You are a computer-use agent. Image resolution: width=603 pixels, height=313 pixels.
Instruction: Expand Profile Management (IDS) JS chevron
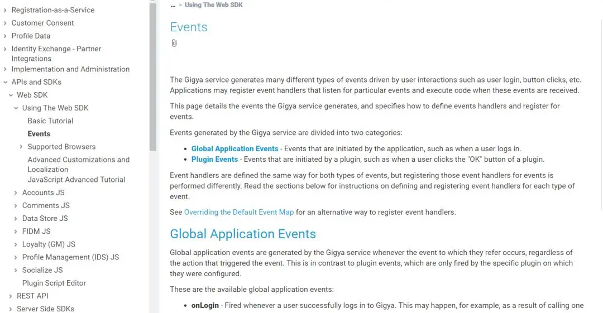pyautogui.click(x=16, y=257)
